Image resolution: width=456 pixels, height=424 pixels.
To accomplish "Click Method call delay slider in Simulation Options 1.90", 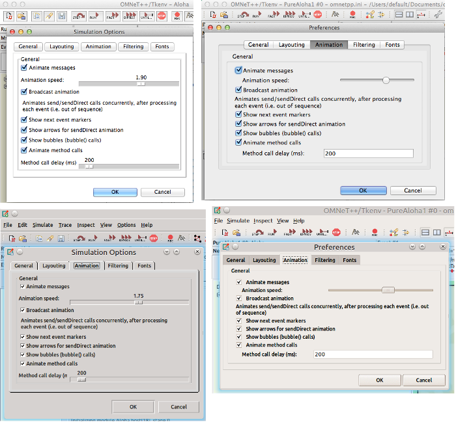I will [129, 166].
